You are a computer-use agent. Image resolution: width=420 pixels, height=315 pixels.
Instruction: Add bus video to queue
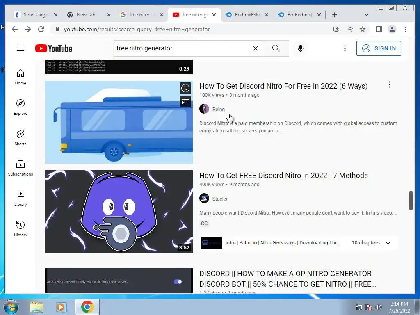pyautogui.click(x=185, y=102)
